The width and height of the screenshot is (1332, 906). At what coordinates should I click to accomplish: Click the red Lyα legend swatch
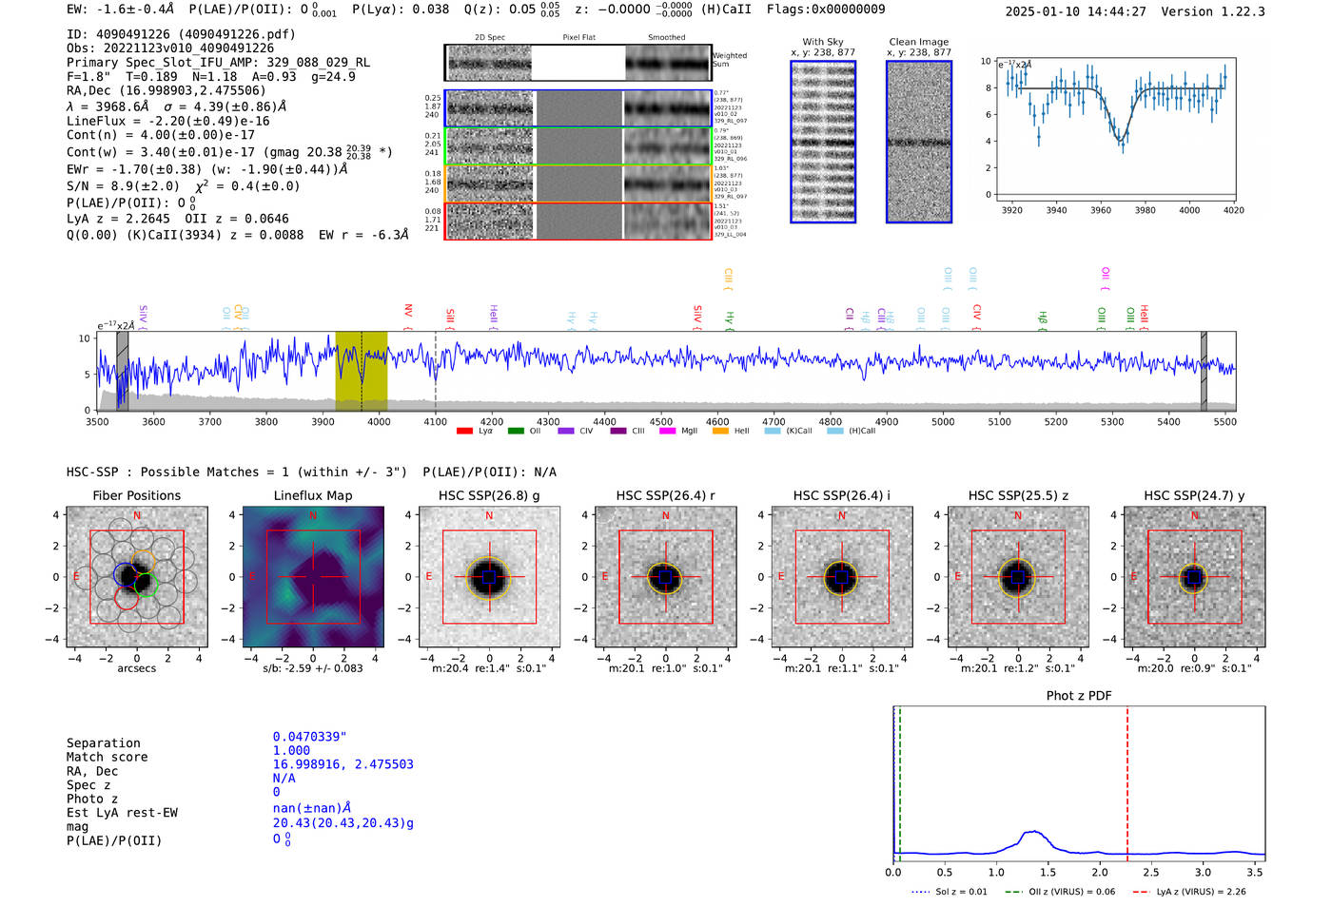coord(464,432)
